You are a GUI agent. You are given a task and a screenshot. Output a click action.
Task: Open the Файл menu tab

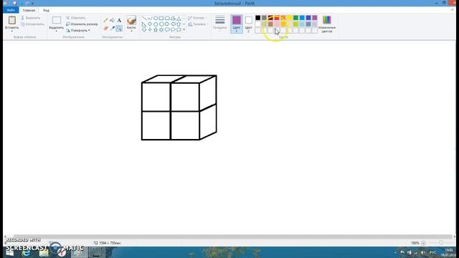click(x=11, y=10)
